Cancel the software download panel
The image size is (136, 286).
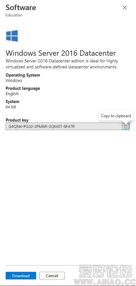tap(52, 276)
